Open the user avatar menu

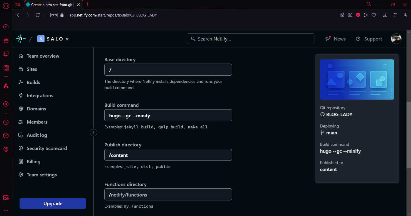pyautogui.click(x=396, y=39)
